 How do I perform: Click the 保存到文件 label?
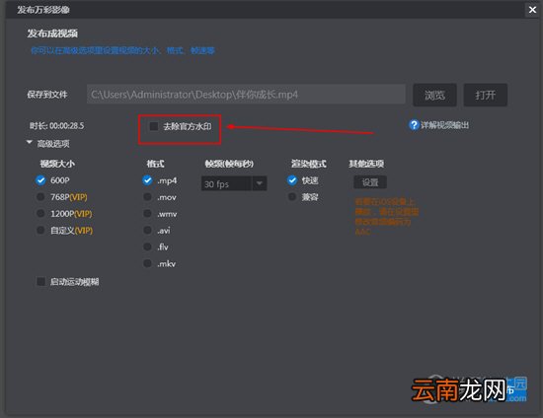coord(47,95)
